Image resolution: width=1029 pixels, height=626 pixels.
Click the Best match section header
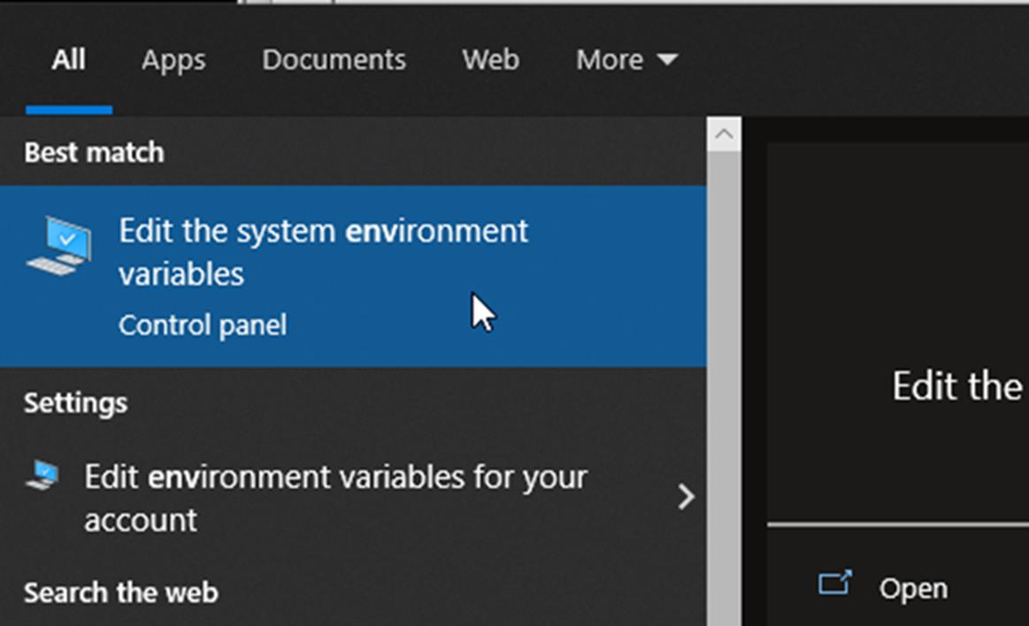click(x=94, y=152)
